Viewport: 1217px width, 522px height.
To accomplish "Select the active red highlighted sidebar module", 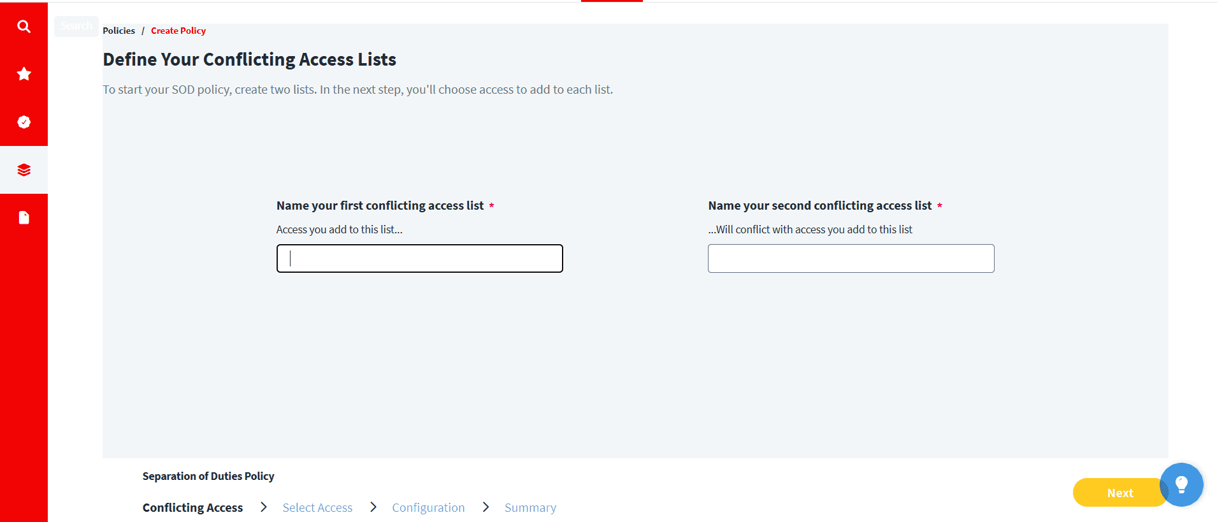I will click(x=24, y=170).
